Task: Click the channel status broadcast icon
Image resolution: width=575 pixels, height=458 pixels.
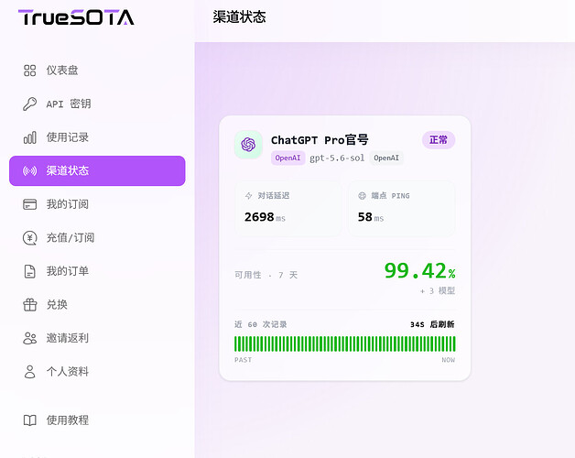Action: (x=29, y=170)
